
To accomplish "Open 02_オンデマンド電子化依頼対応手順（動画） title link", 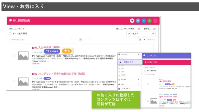I will point(60,74).
